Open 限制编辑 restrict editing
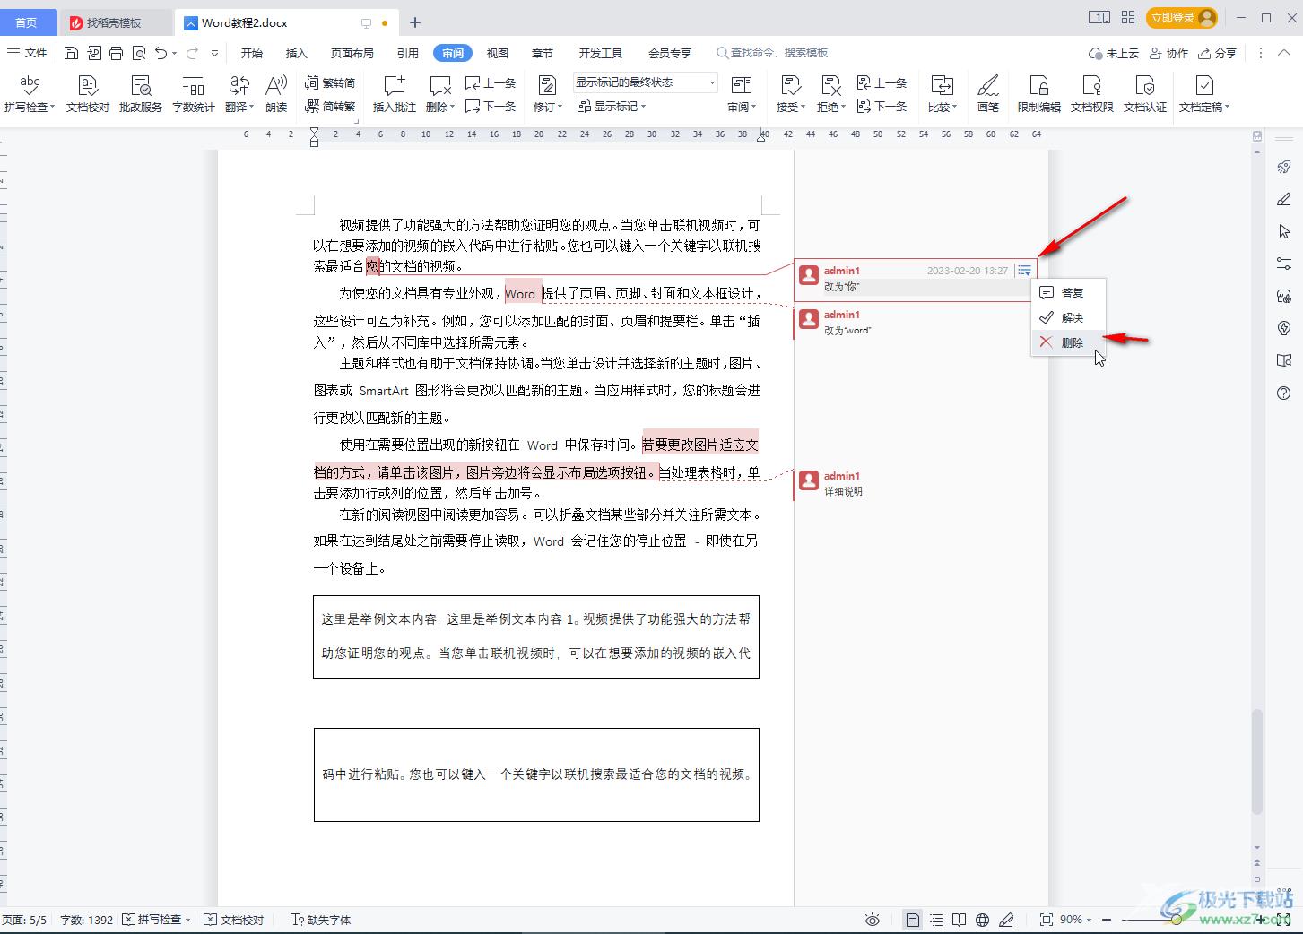 (1039, 93)
